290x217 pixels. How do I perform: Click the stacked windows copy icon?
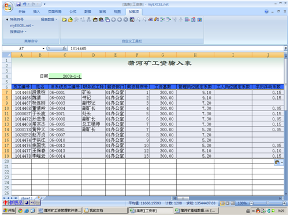[x=107, y=20]
